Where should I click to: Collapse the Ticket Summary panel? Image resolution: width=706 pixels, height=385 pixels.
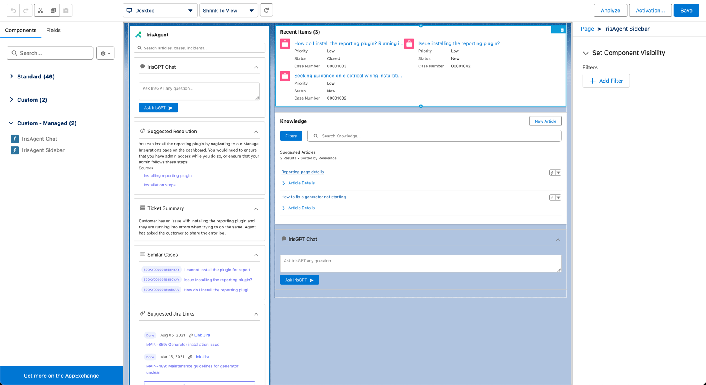(256, 209)
